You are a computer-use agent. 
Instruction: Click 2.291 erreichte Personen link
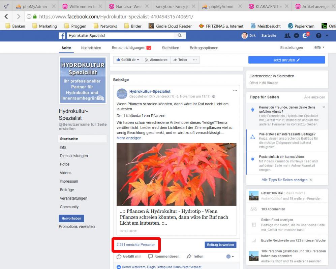(136, 245)
